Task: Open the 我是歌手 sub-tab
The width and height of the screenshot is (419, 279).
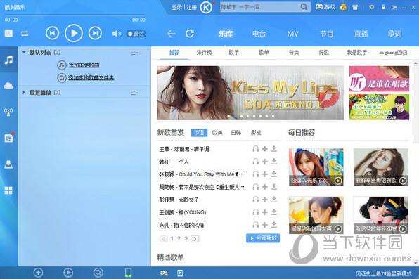Action: pos(356,53)
